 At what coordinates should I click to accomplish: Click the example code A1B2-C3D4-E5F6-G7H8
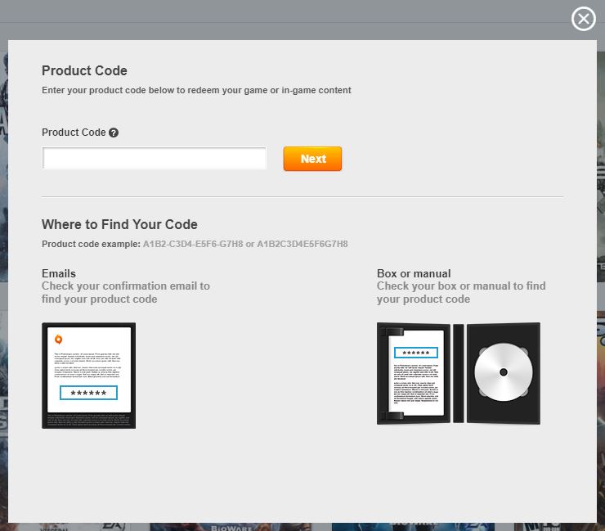point(192,245)
